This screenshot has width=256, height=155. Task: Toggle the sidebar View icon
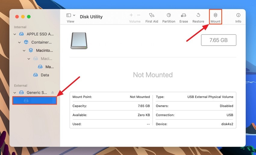pyautogui.click(x=69, y=15)
